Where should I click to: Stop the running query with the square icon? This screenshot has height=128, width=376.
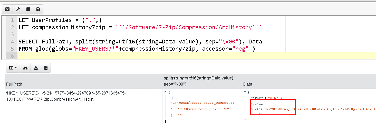click(28, 9)
